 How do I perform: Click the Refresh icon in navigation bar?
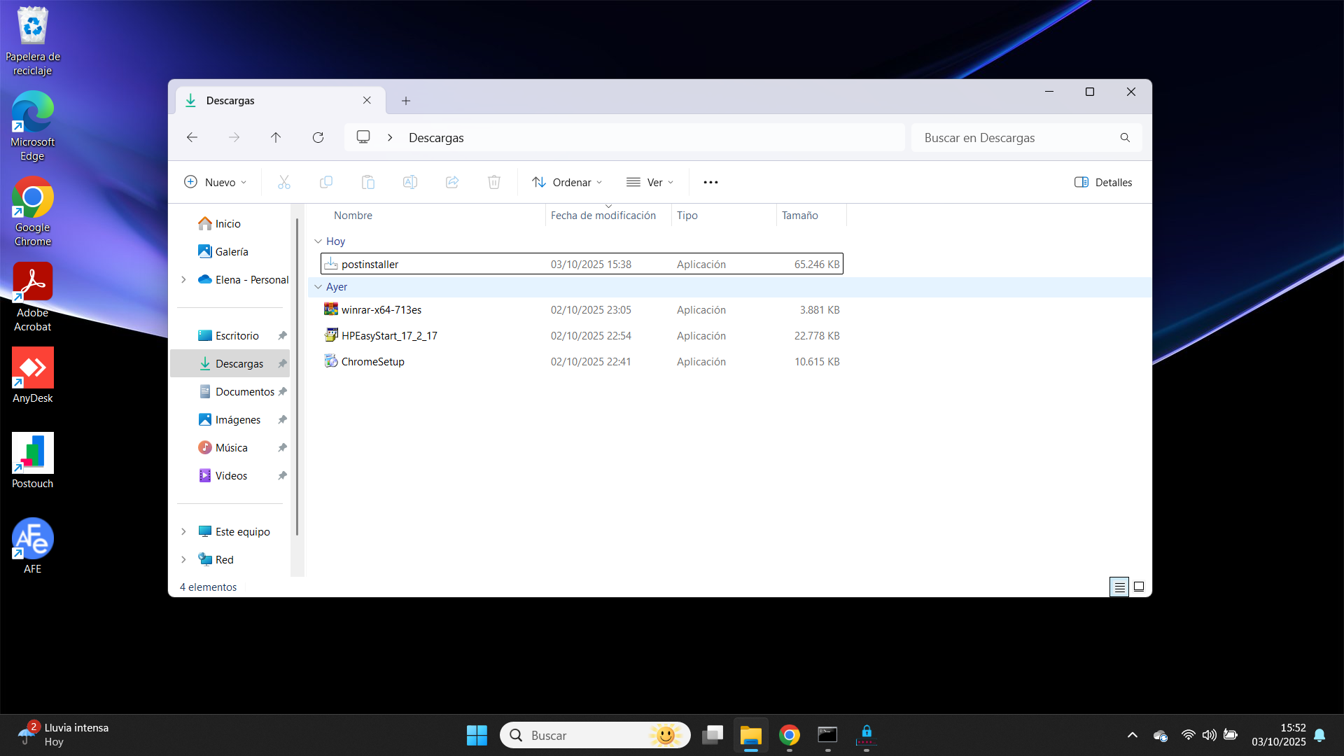(x=318, y=137)
